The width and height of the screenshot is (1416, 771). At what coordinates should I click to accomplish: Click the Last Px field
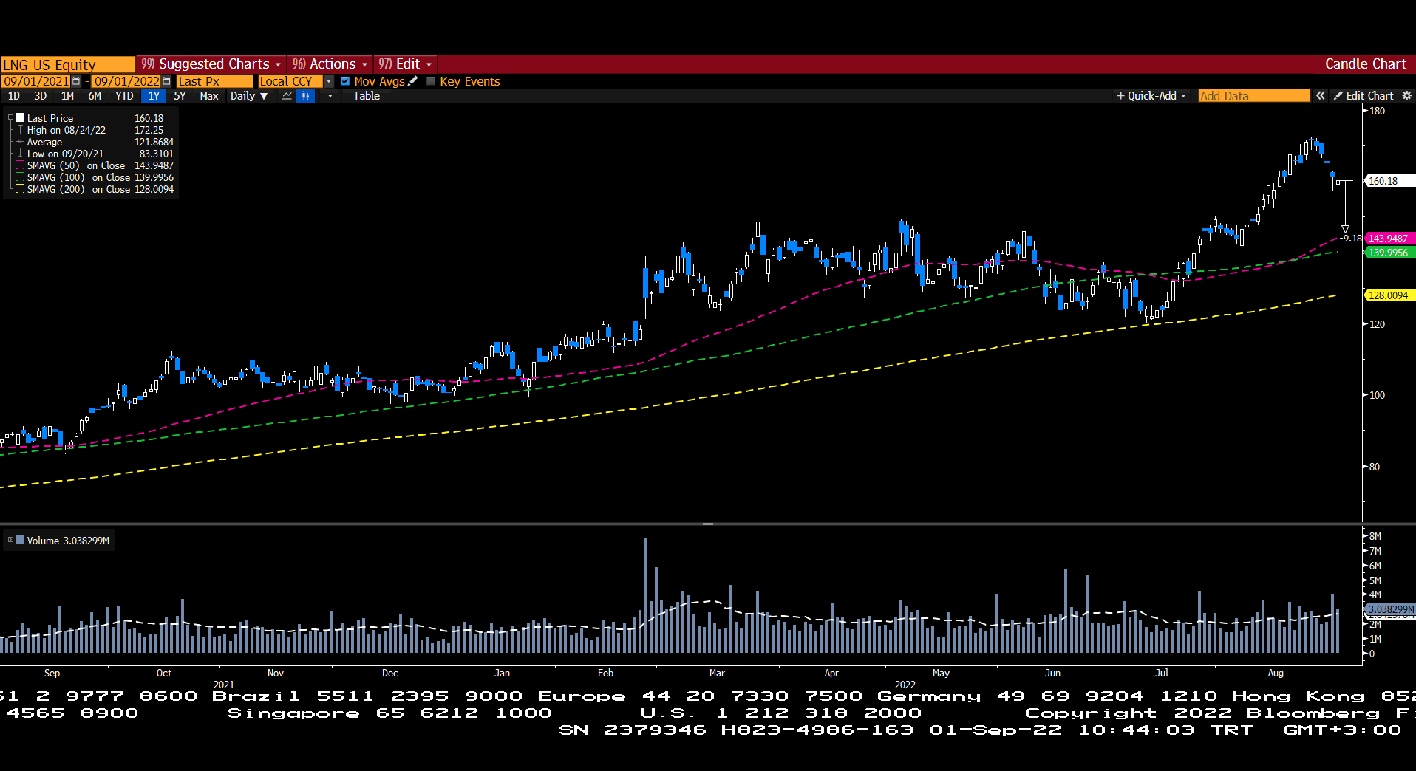(x=214, y=81)
